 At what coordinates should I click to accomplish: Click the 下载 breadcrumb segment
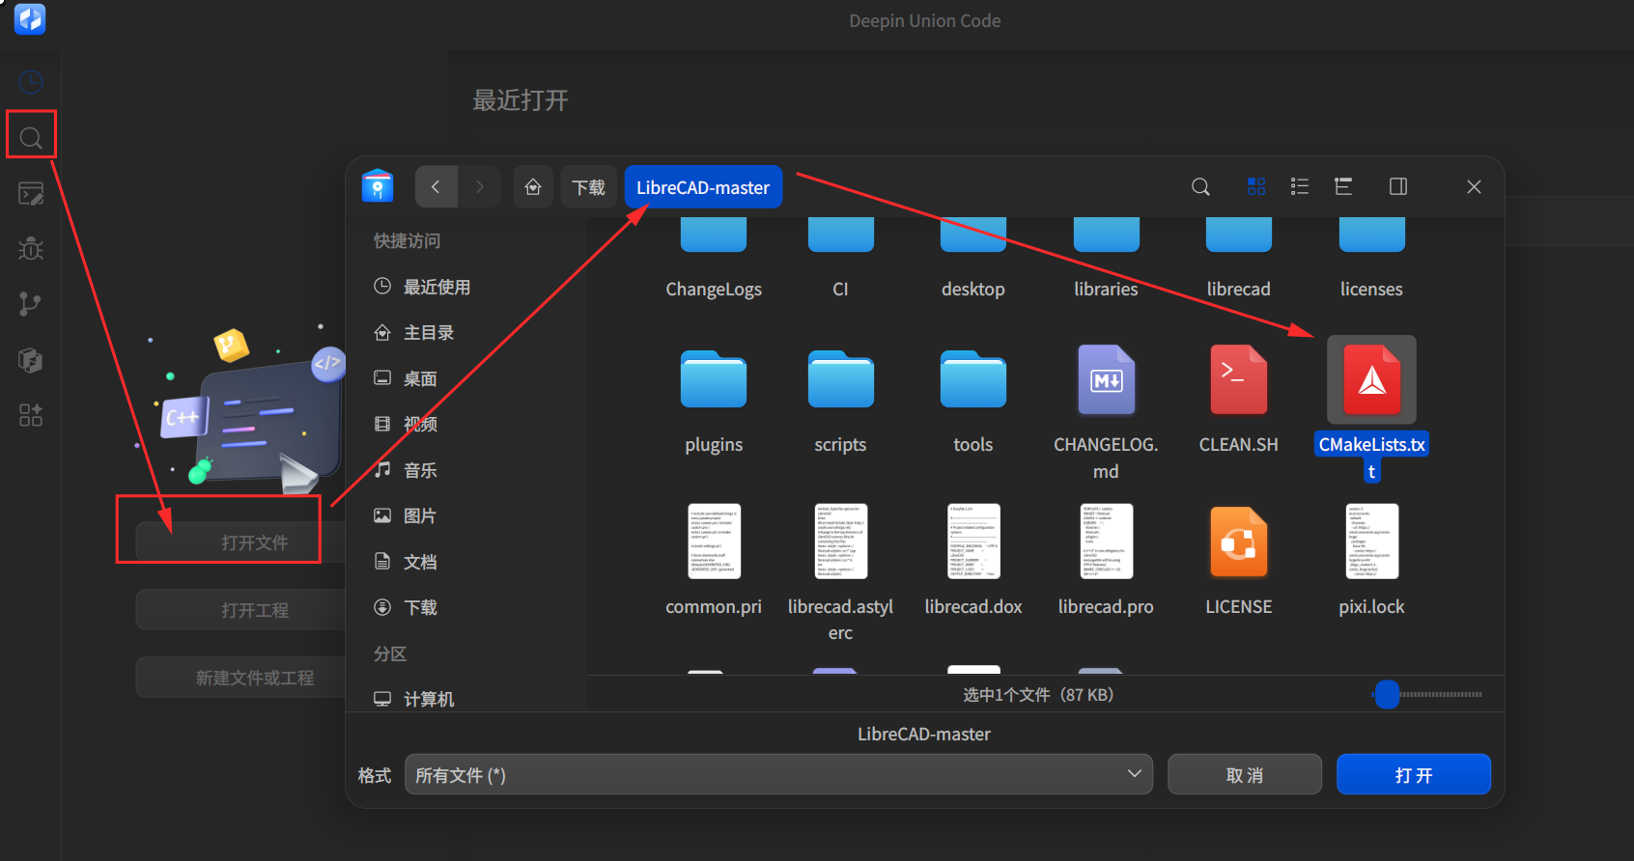click(x=589, y=187)
